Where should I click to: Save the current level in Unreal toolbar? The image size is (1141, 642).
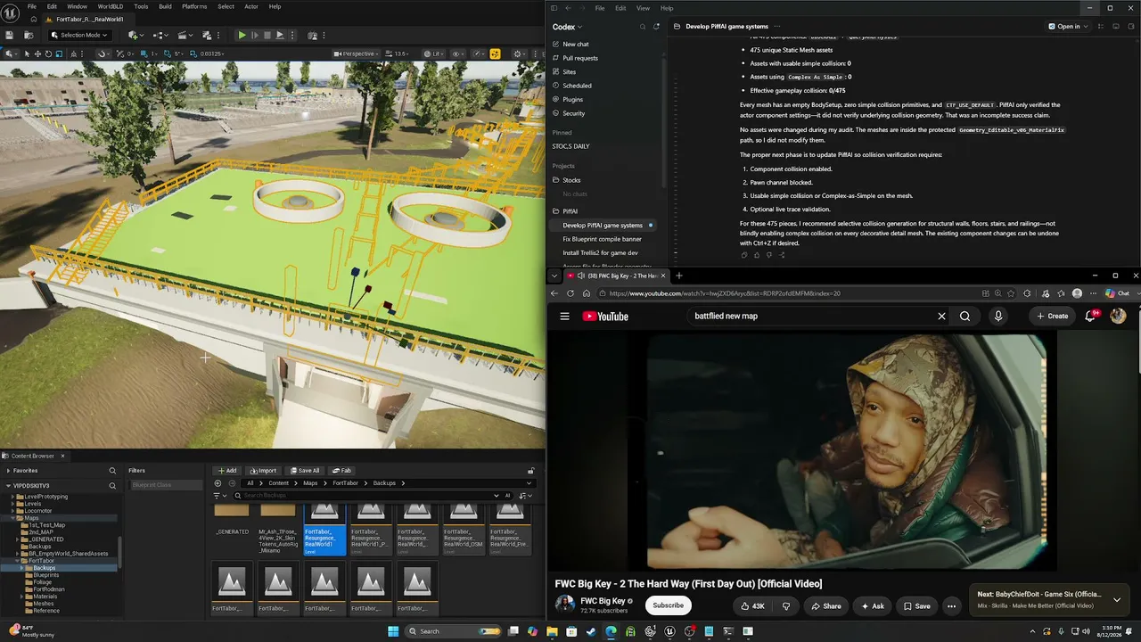(x=9, y=35)
